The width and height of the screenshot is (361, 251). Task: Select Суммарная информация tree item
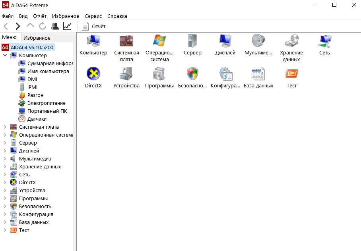point(50,64)
